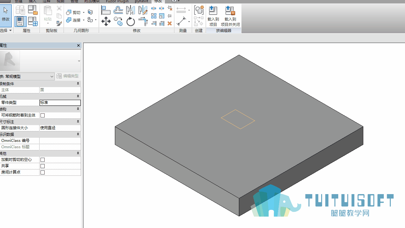The image size is (405, 228).
Task: Select the Trim/Extend to corner tool
Action: 143,22
